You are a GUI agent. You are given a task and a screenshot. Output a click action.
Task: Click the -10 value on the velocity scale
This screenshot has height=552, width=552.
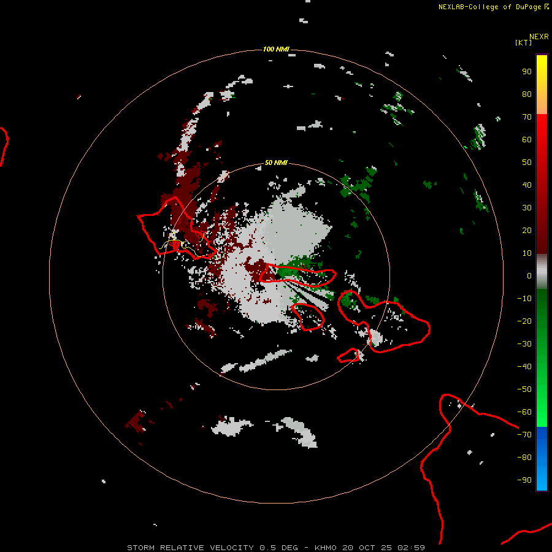pyautogui.click(x=524, y=299)
